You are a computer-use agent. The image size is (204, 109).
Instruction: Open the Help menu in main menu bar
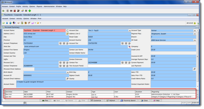65,6
